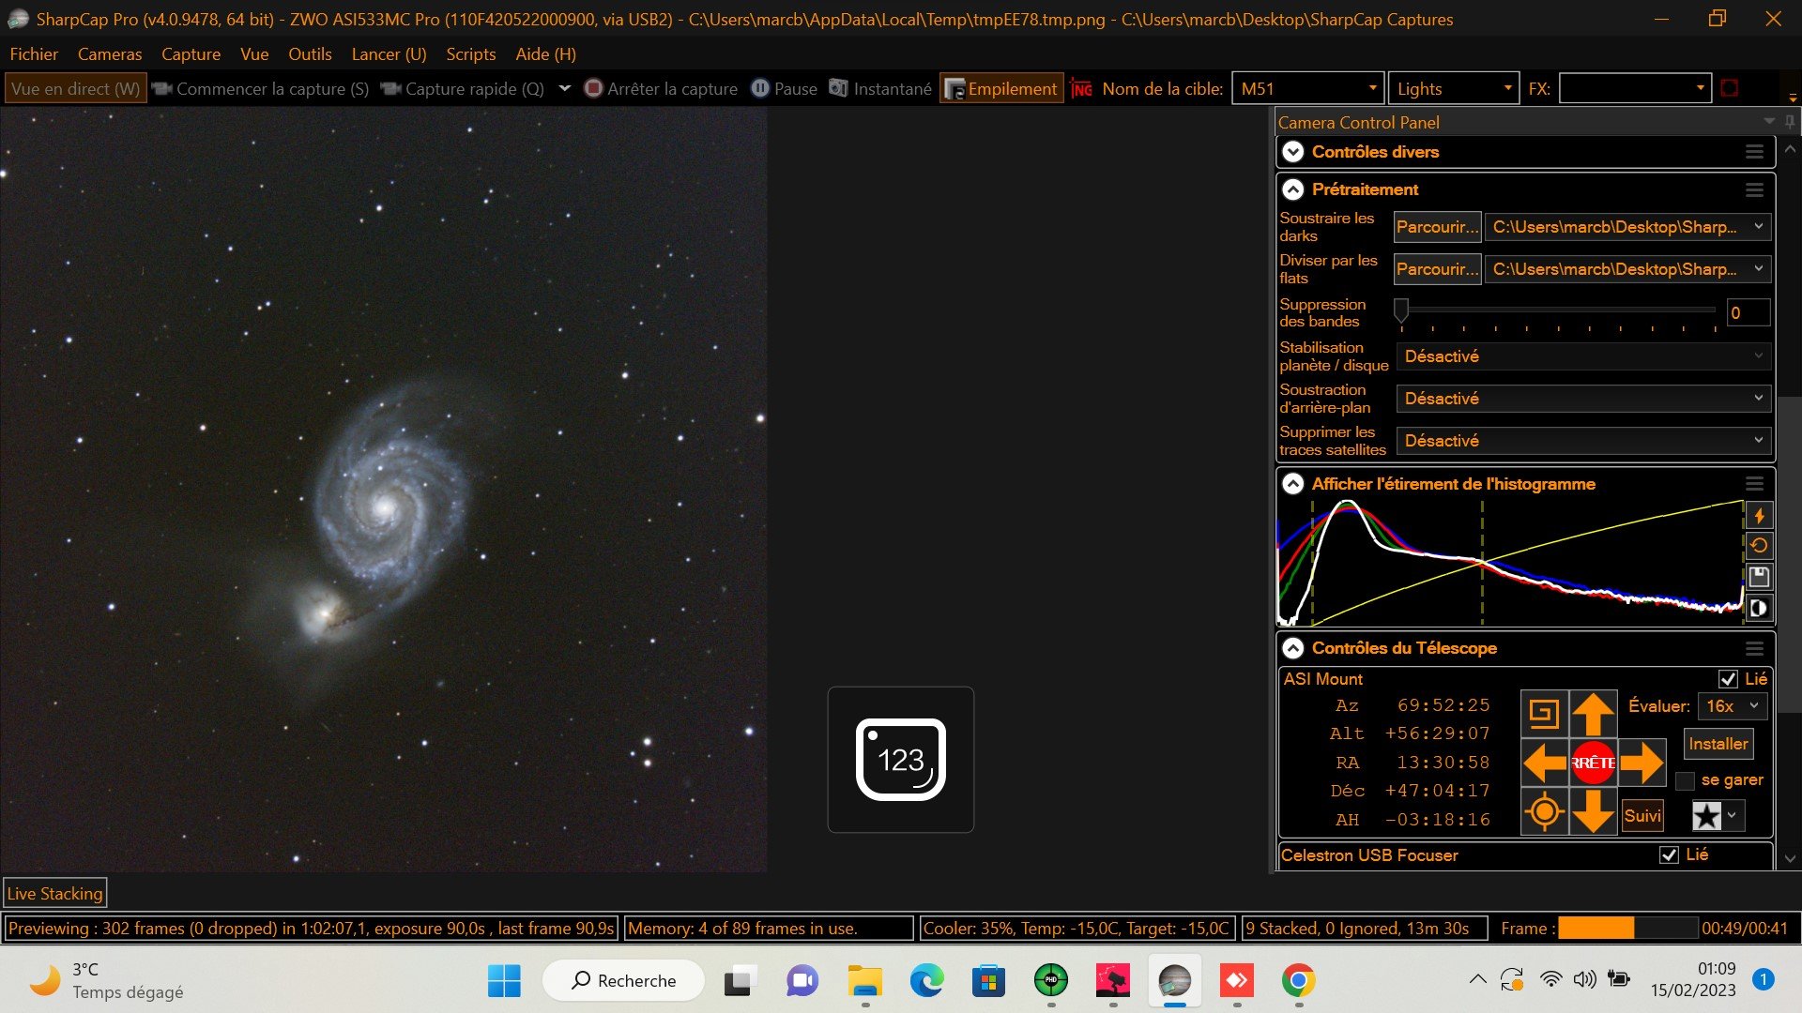The height and width of the screenshot is (1013, 1802).
Task: Click the star favorites icon in telescope controls
Action: tap(1706, 816)
